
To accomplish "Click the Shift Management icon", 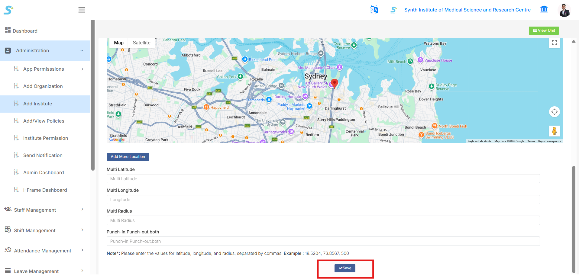I will tap(8, 230).
